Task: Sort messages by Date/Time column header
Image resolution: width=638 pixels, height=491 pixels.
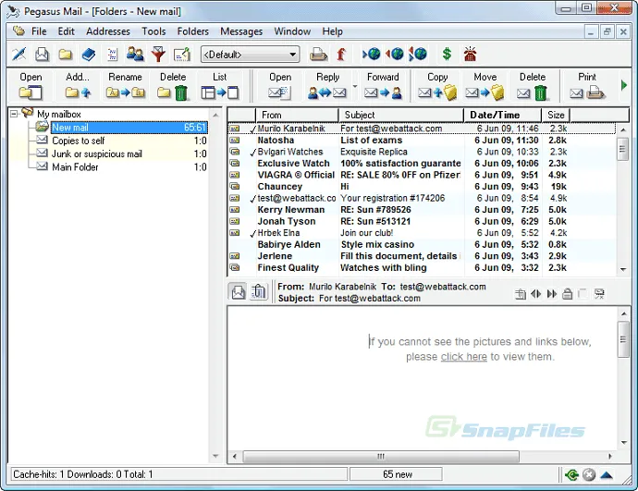Action: [x=502, y=116]
